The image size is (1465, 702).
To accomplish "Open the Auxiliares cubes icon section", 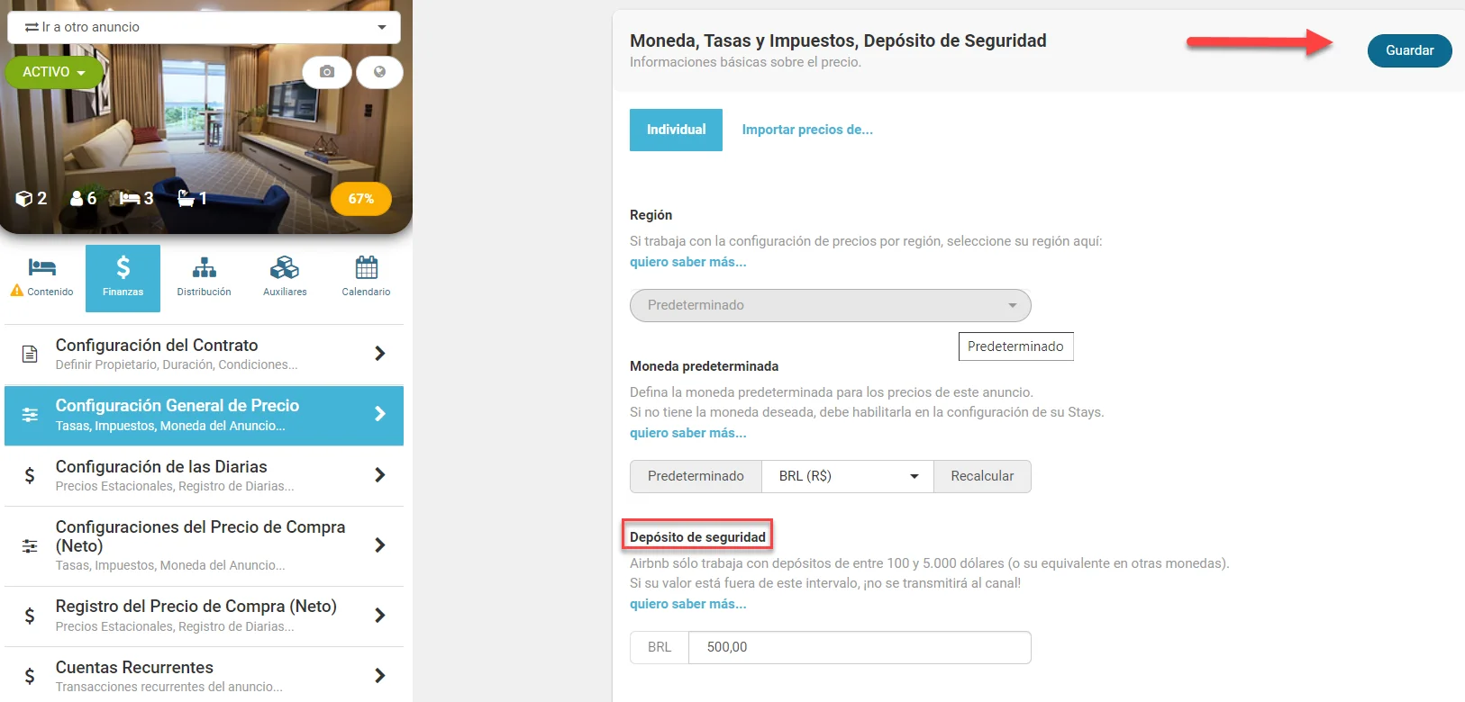I will click(x=285, y=278).
